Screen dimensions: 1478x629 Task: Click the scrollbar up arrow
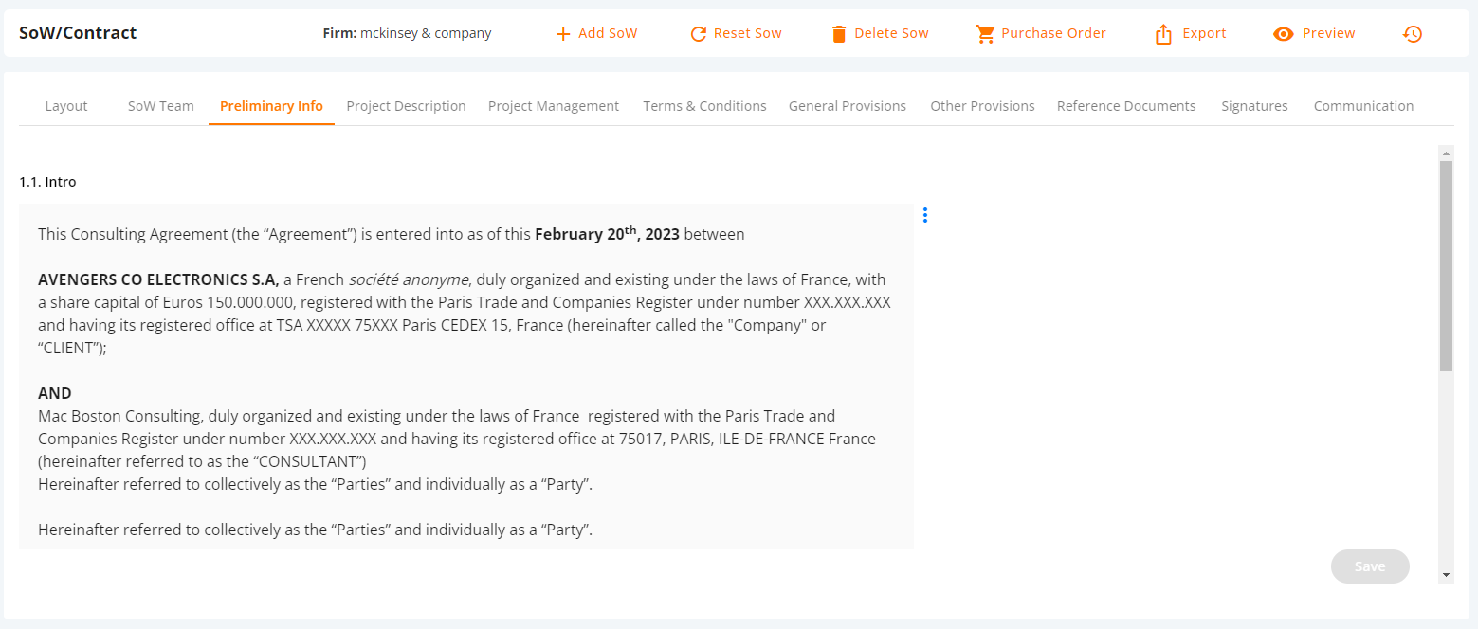pyautogui.click(x=1446, y=153)
